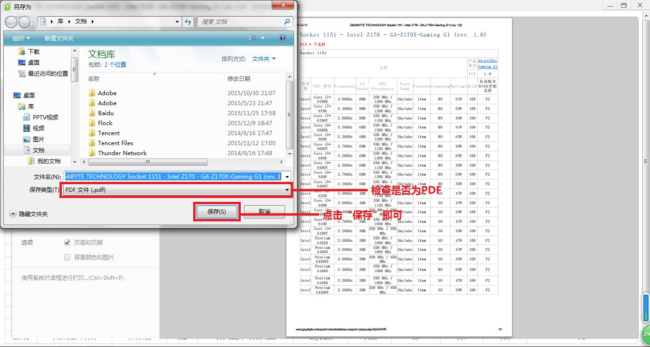Expand the 文件名 dropdown arrow

287,177
